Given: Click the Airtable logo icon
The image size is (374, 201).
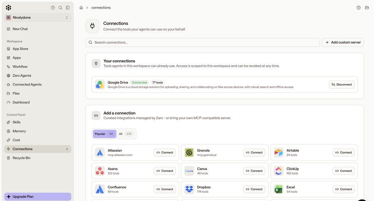Looking at the screenshot, I should [x=278, y=152].
